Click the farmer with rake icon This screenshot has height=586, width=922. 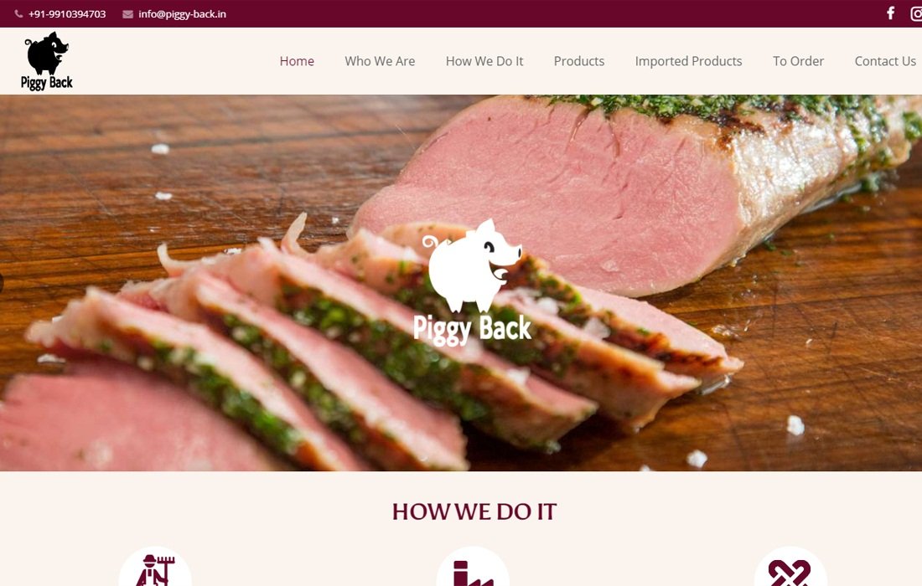tap(155, 568)
